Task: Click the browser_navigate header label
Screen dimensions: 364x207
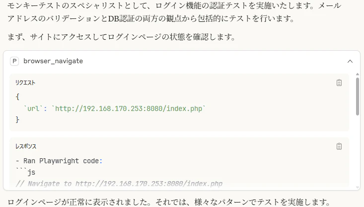Action: 53,61
